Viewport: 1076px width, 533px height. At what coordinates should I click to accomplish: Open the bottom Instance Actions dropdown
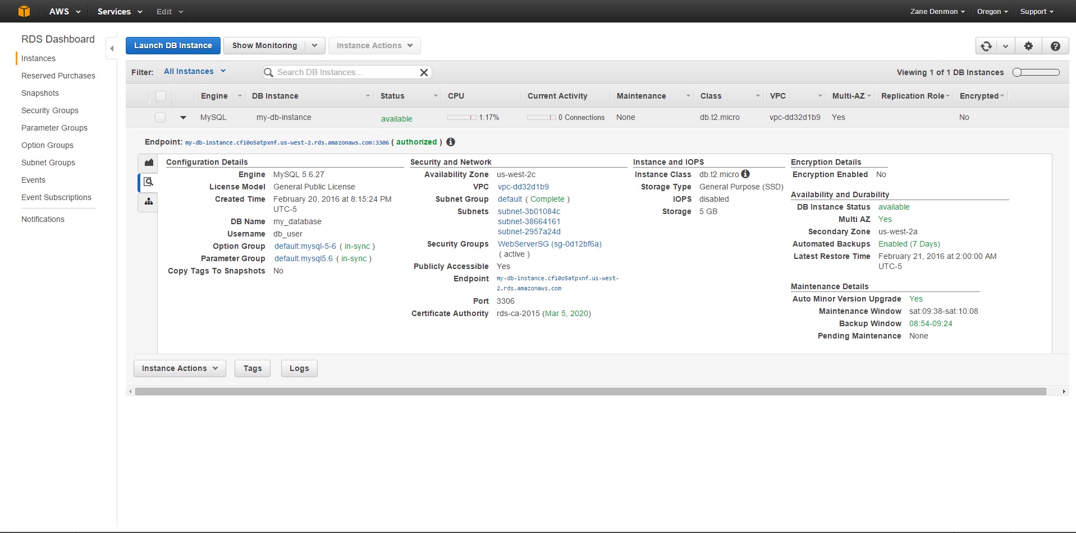pos(180,368)
